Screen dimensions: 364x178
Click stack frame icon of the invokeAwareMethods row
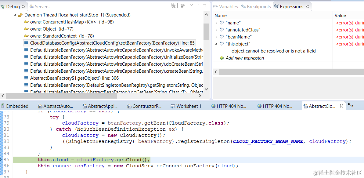pyautogui.click(x=26, y=50)
